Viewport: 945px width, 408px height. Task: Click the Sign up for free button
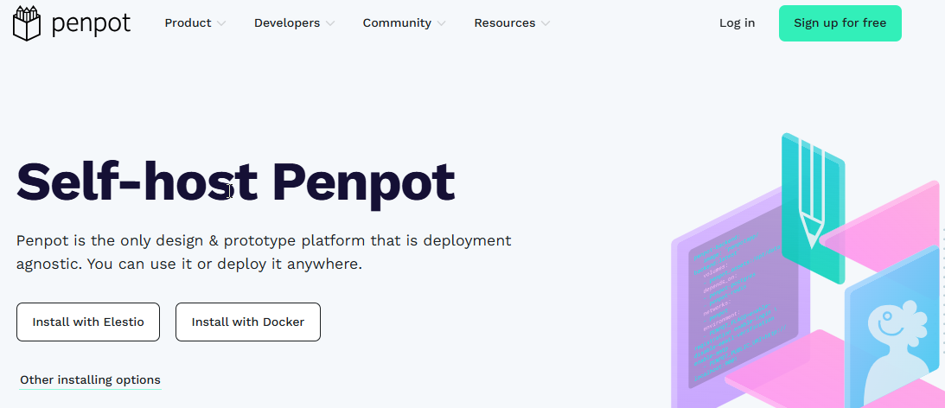point(840,23)
